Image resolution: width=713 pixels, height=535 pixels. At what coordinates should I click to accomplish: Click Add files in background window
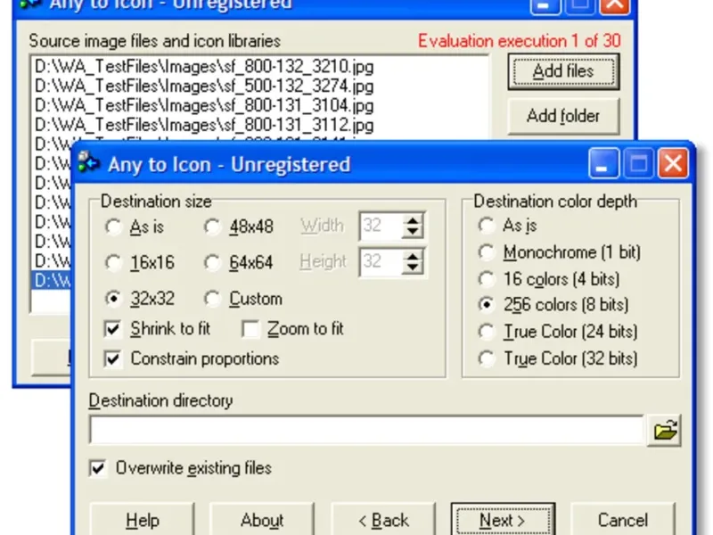click(563, 71)
